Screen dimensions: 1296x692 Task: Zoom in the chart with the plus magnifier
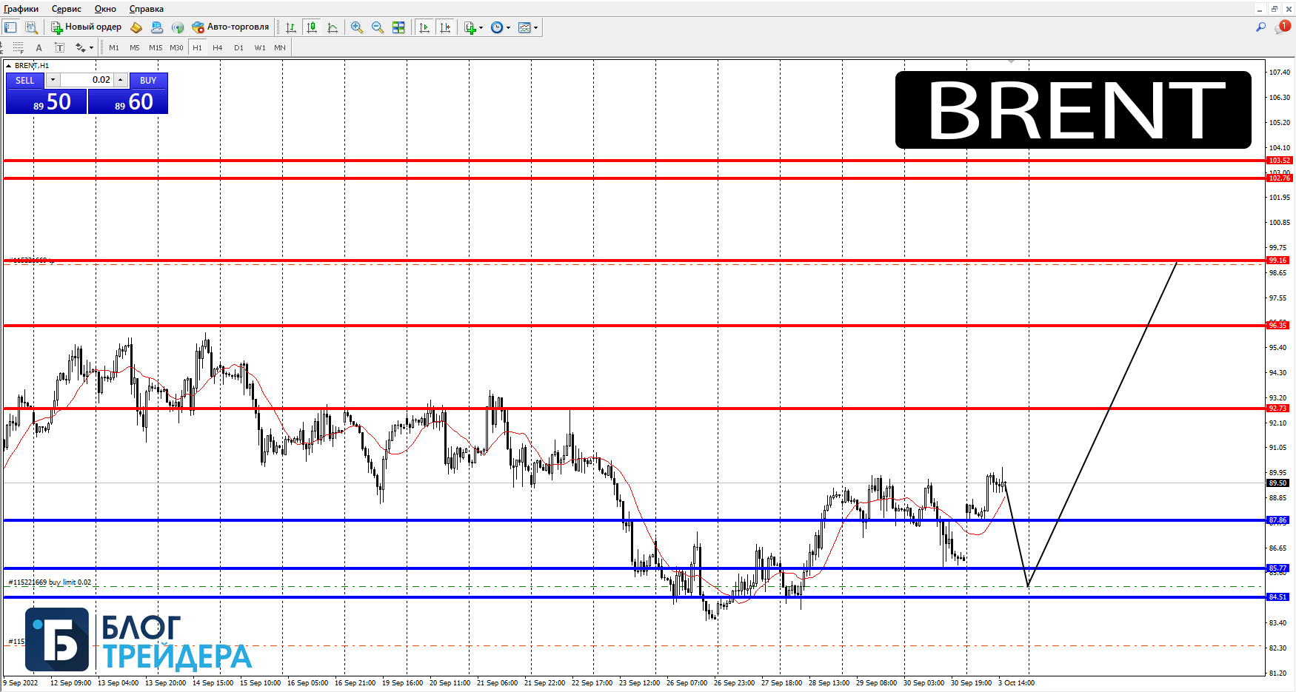point(357,27)
